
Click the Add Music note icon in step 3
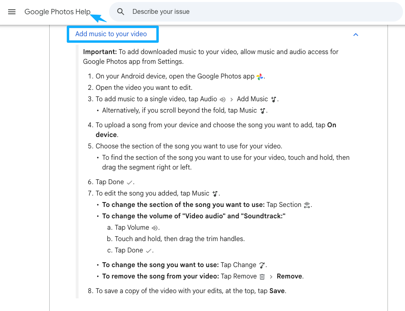pyautogui.click(x=274, y=99)
